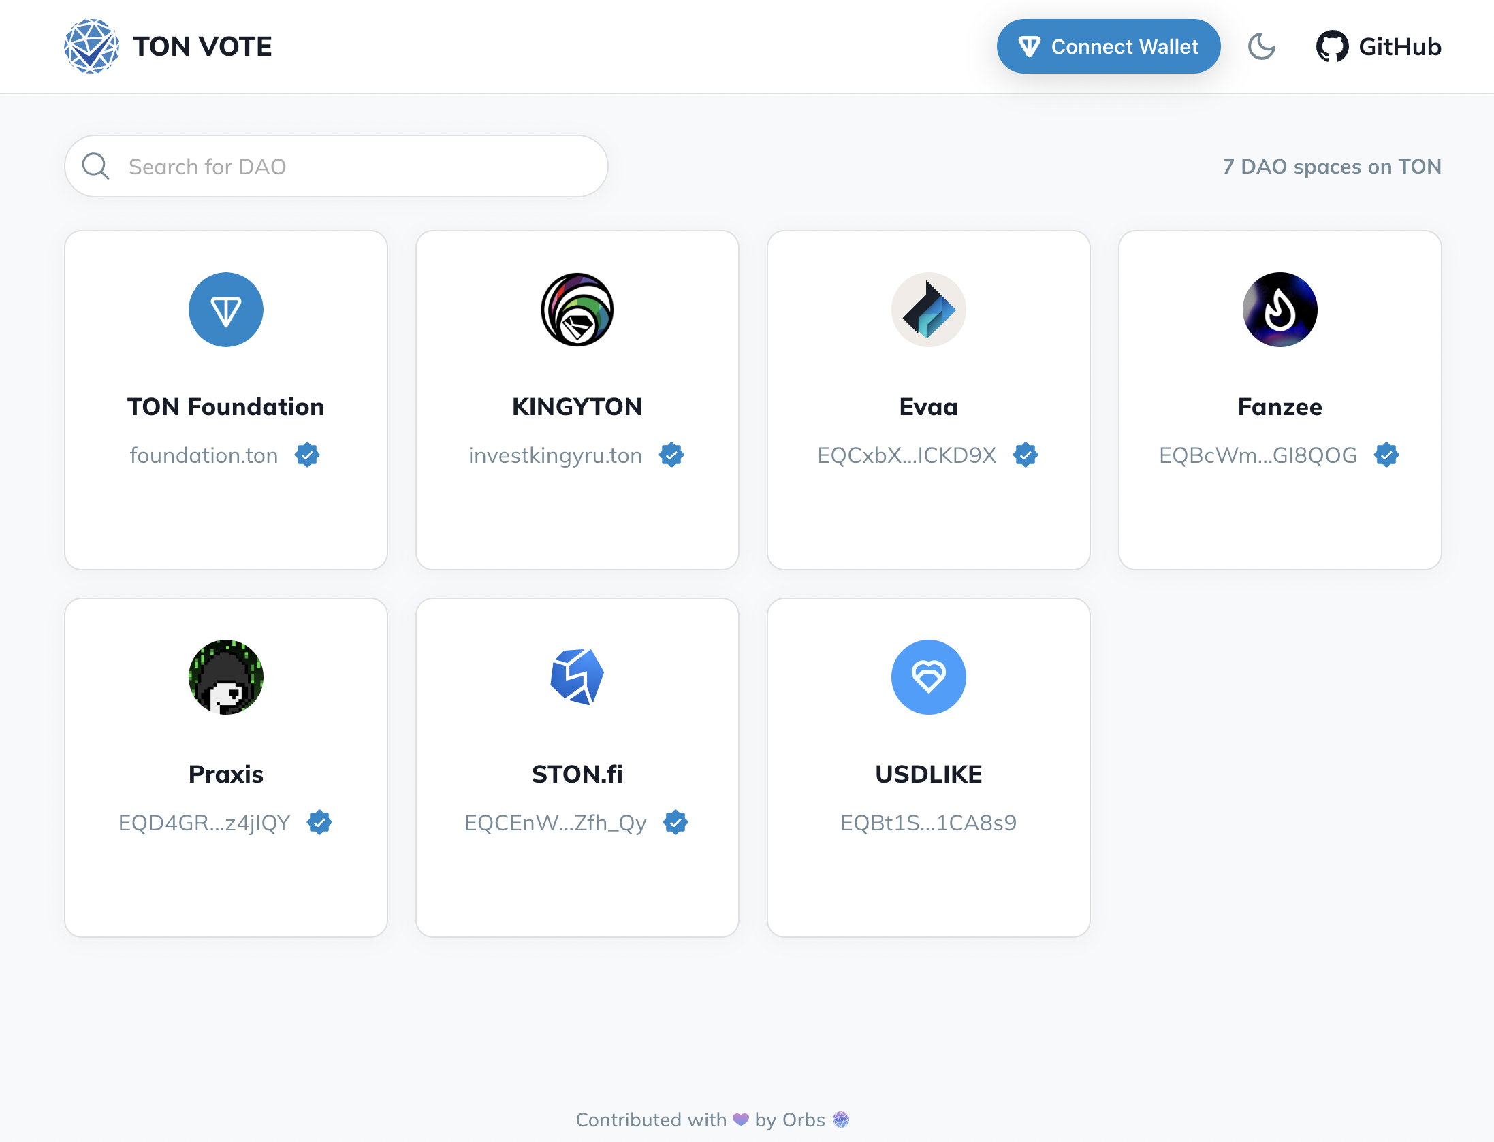This screenshot has height=1142, width=1494.
Task: Select the TON Foundation blue logo icon
Action: 226,310
